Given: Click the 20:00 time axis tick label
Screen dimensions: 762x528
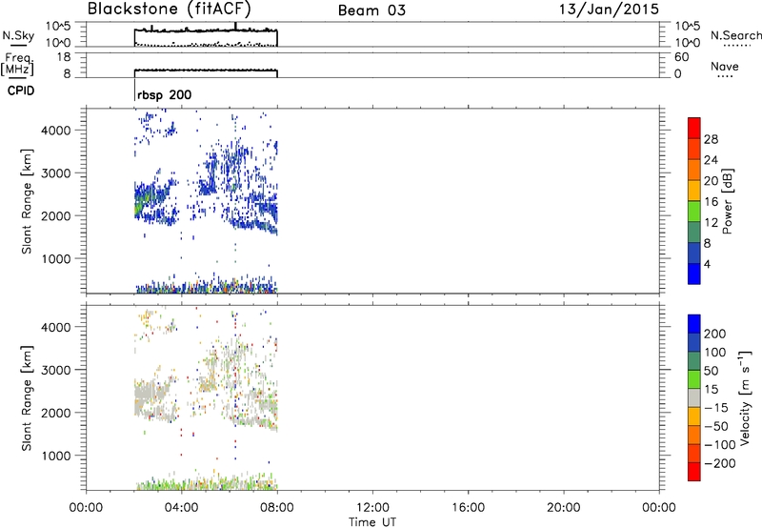Looking at the screenshot, I should (564, 508).
